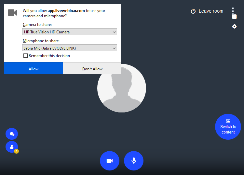Click the yellow participant count badge
Screen dimensions: 244x175
point(16,151)
